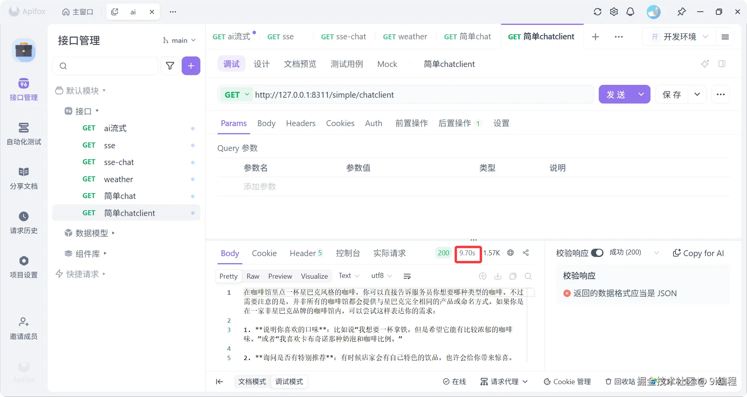Switch to 调试模式
The width and height of the screenshot is (747, 397).
(289, 381)
